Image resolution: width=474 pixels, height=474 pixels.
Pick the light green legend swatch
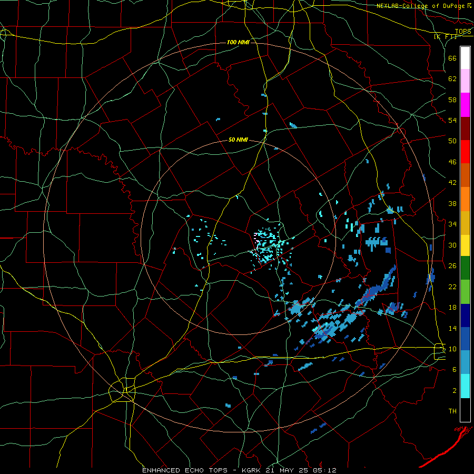click(x=465, y=292)
